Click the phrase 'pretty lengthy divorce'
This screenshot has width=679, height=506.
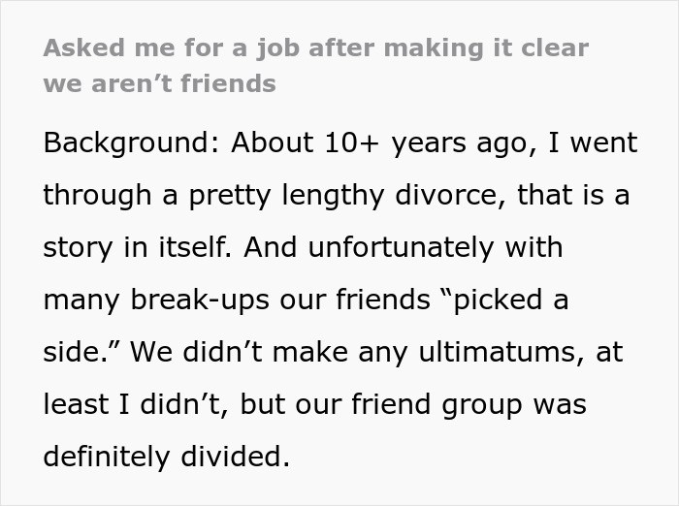(x=342, y=196)
